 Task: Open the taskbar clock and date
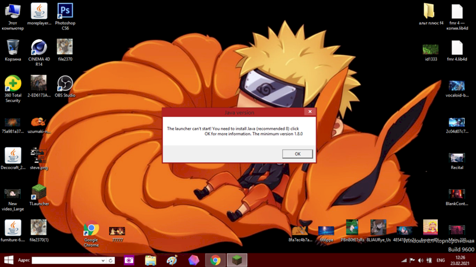pos(461,260)
